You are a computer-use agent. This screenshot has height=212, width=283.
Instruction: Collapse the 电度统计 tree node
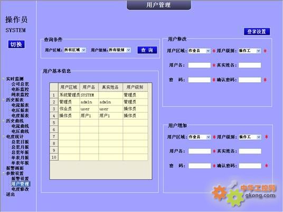coord(4,137)
